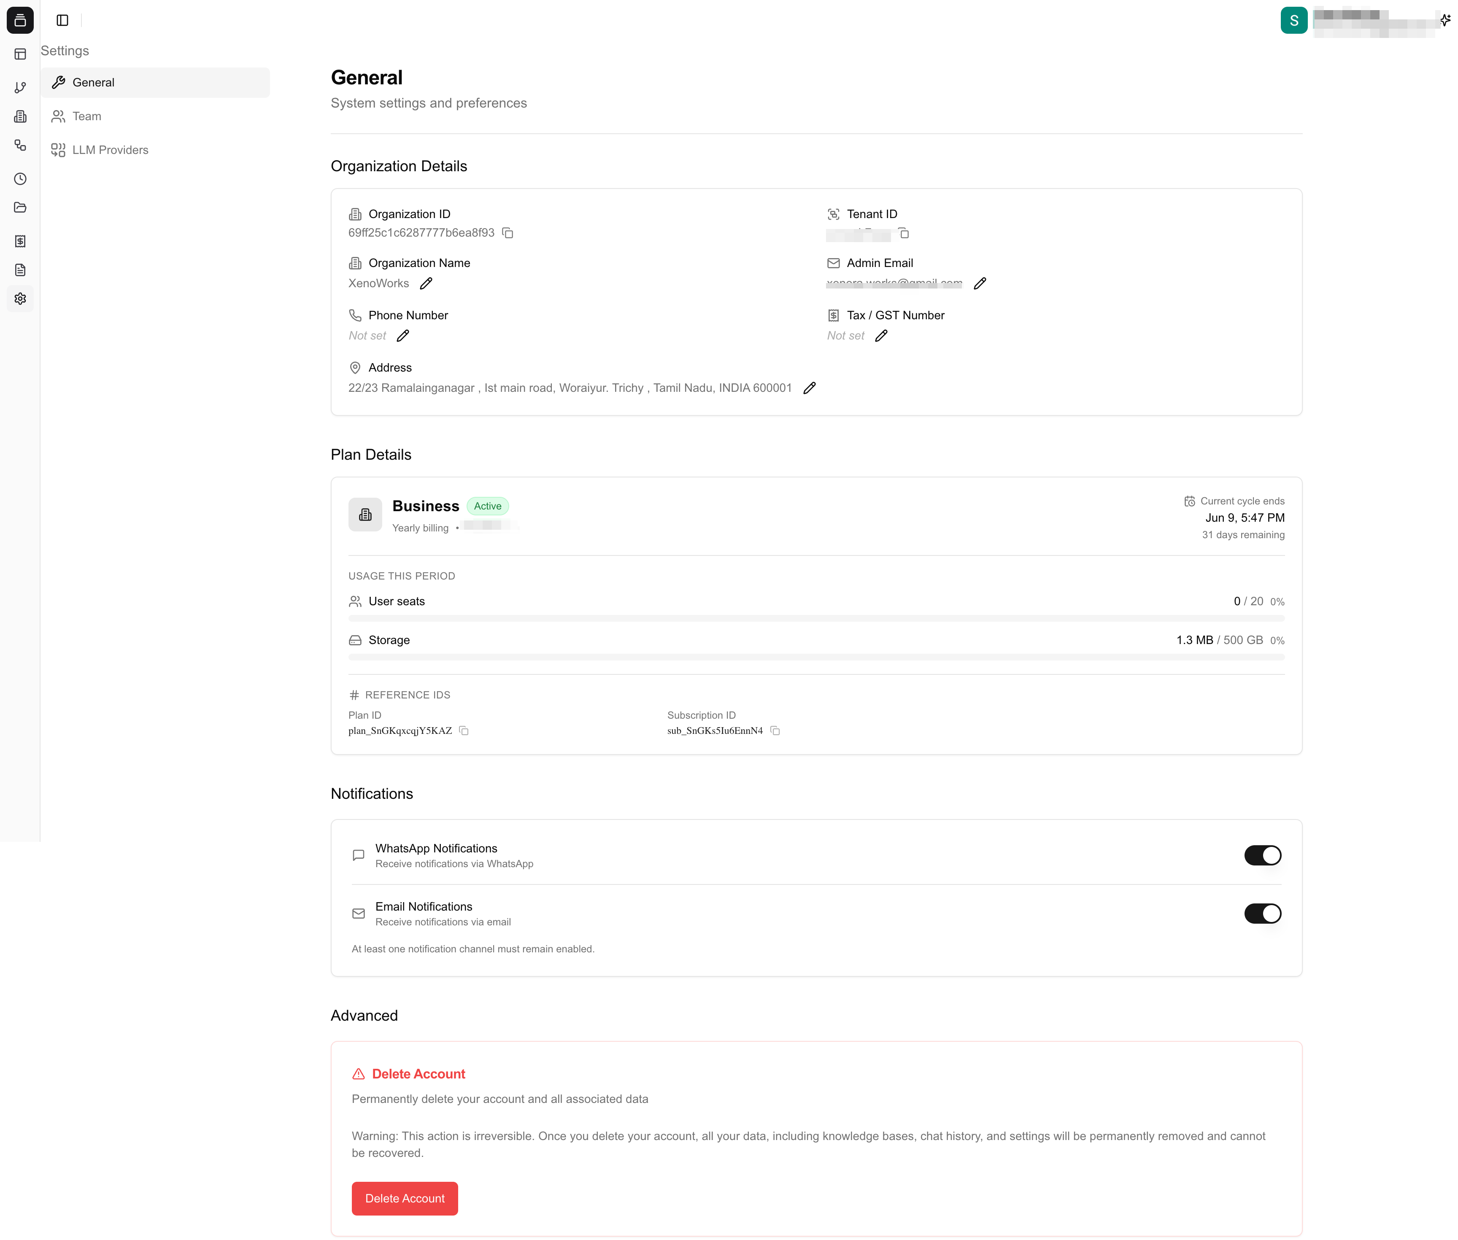
Task: Copy the Plan ID
Action: tap(464, 731)
